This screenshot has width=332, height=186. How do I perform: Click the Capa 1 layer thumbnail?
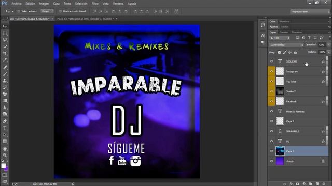[280, 151]
